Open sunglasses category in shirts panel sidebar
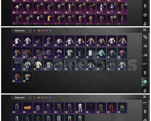The width and height of the screenshot is (151, 121). point(145,64)
